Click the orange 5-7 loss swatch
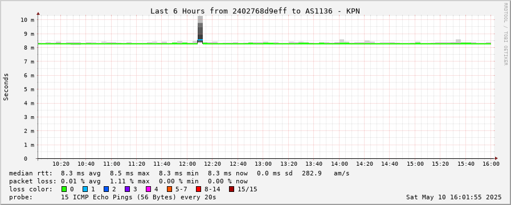 pos(169,189)
